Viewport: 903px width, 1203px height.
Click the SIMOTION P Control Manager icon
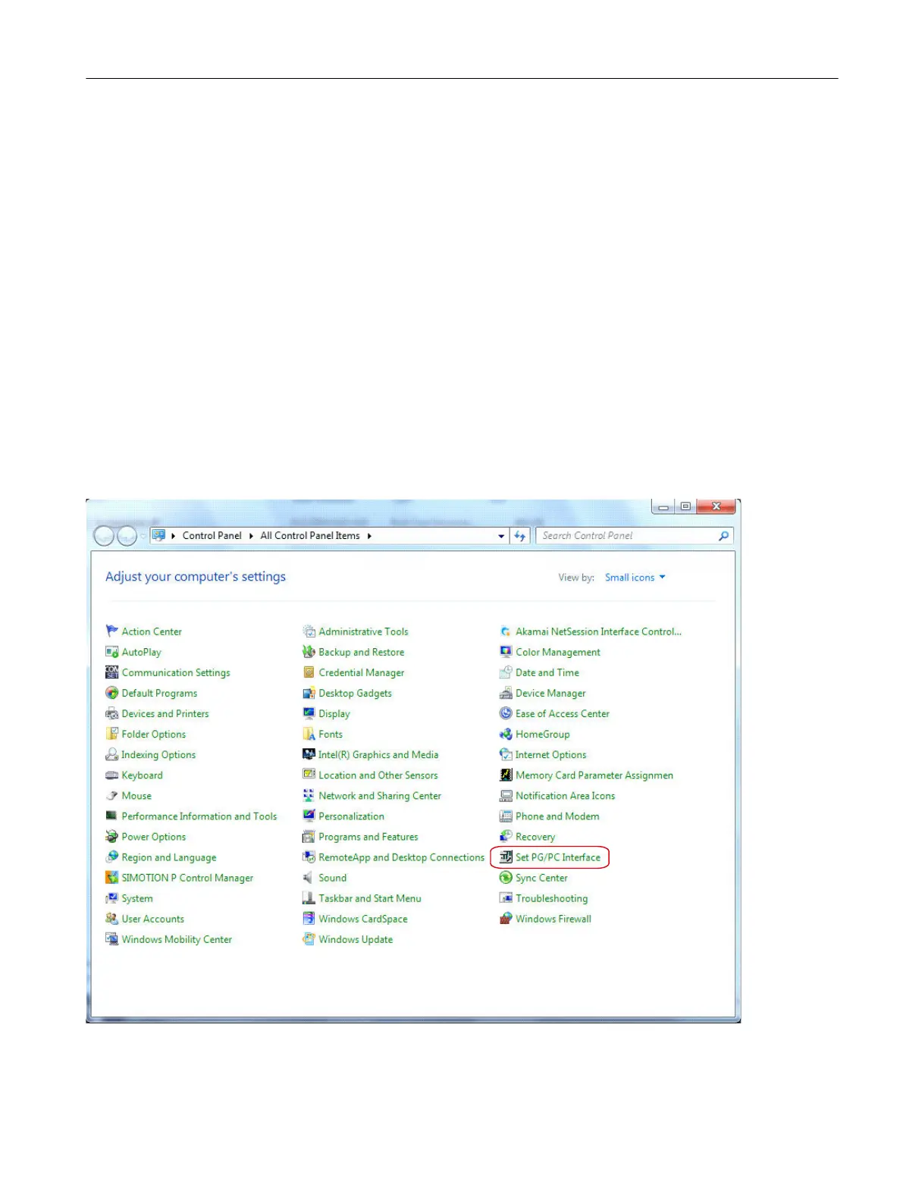[x=112, y=877]
